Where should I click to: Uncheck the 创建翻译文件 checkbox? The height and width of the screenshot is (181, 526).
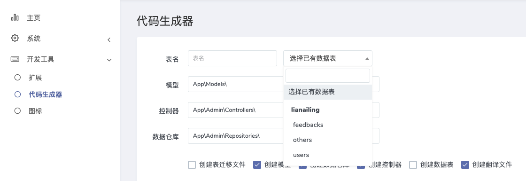465,165
